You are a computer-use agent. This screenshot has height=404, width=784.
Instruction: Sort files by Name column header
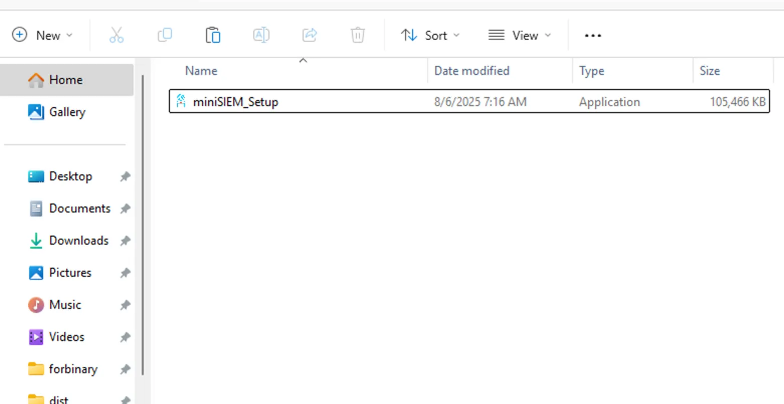click(201, 71)
